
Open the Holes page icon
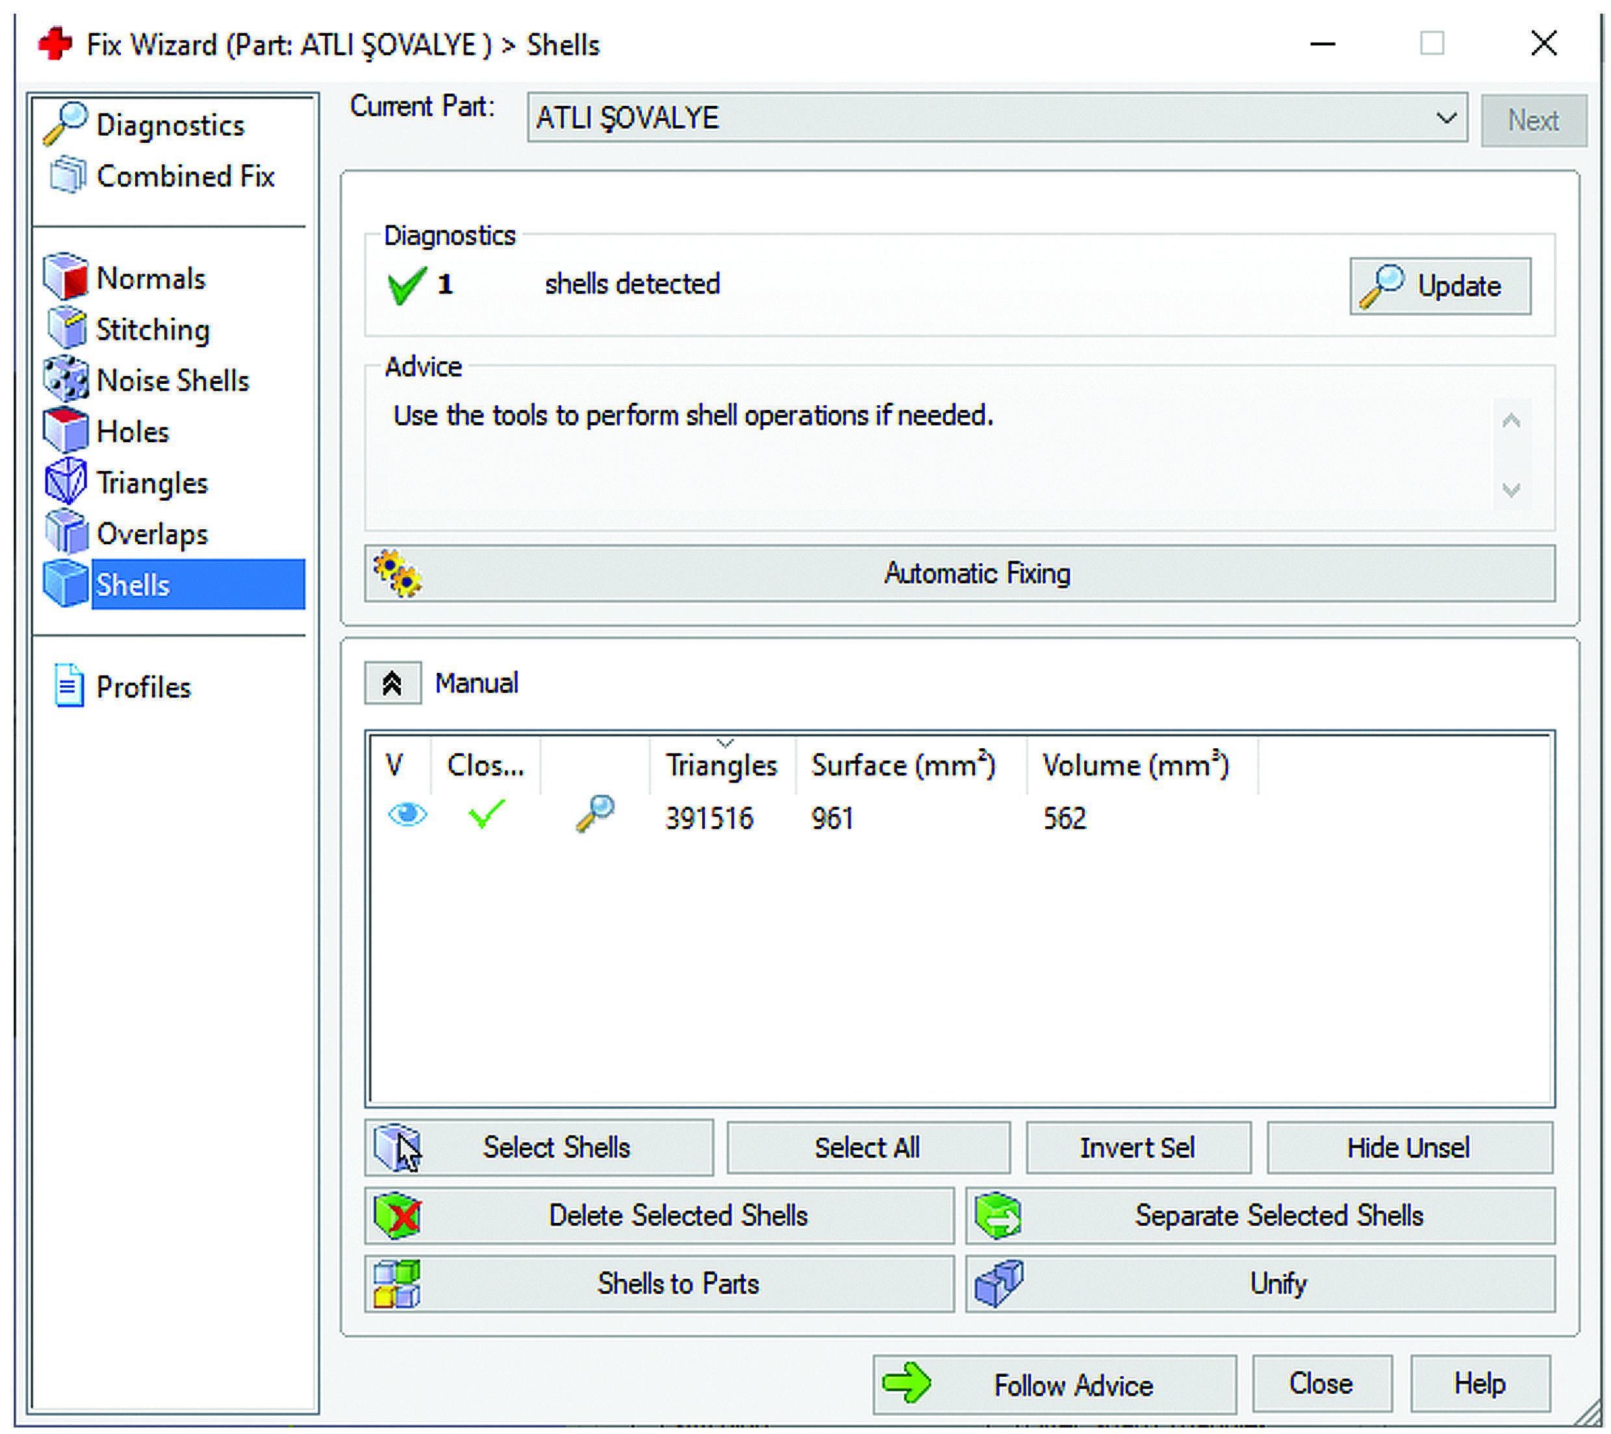point(66,431)
